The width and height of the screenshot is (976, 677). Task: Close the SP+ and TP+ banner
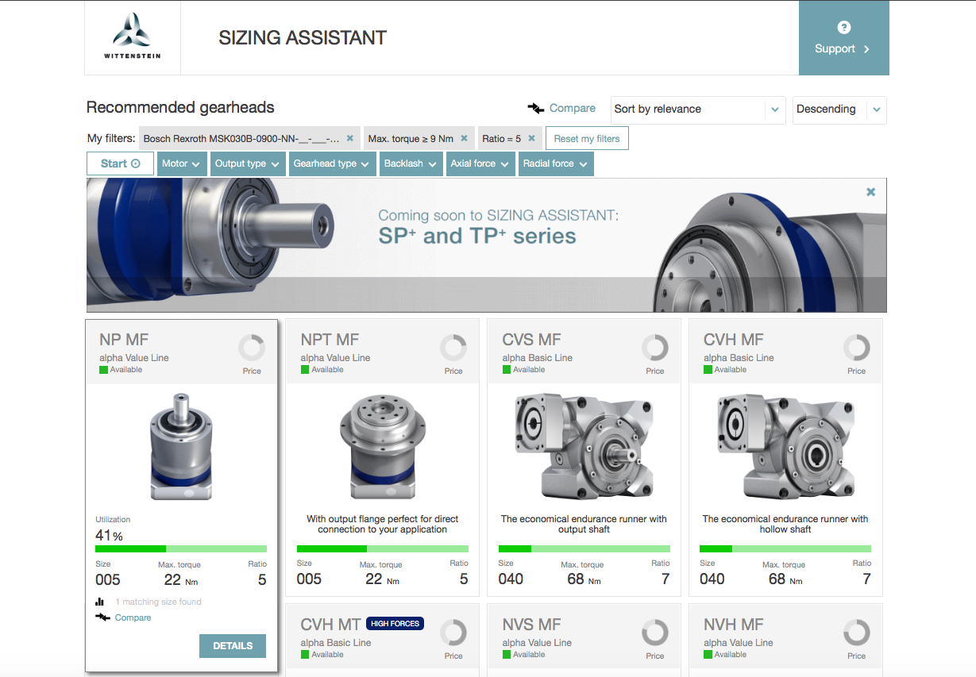tap(870, 192)
